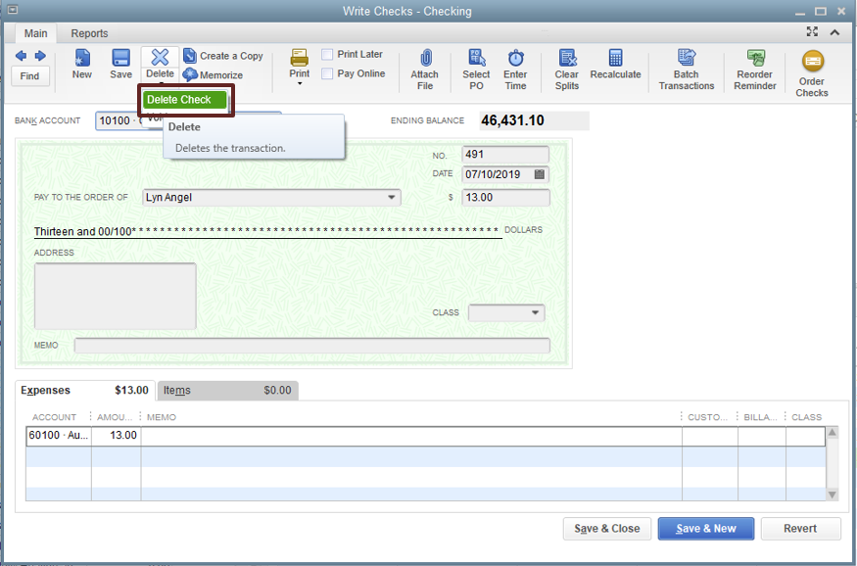The image size is (857, 566).
Task: Switch to the Main tab
Action: point(35,33)
